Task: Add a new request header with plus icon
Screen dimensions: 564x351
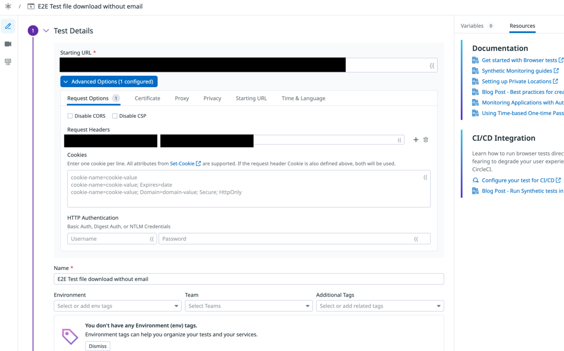Action: click(x=415, y=140)
